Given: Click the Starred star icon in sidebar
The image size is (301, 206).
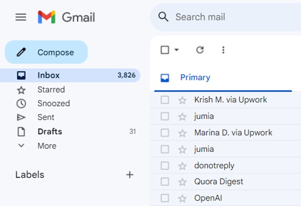Looking at the screenshot, I should click(x=21, y=90).
